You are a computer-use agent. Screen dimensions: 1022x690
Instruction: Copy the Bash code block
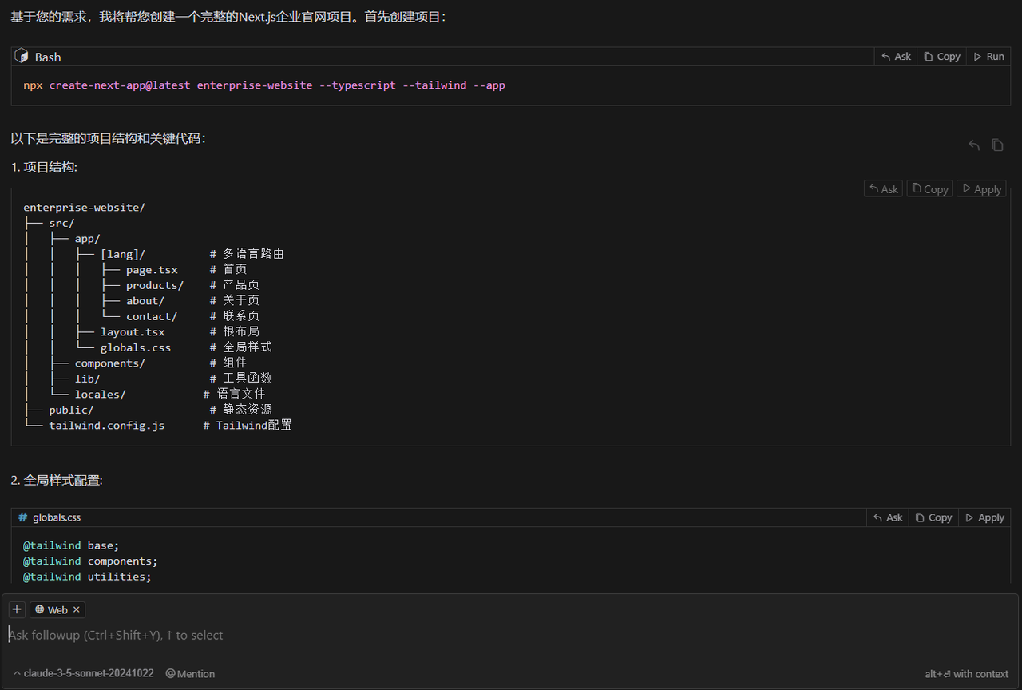tap(941, 57)
